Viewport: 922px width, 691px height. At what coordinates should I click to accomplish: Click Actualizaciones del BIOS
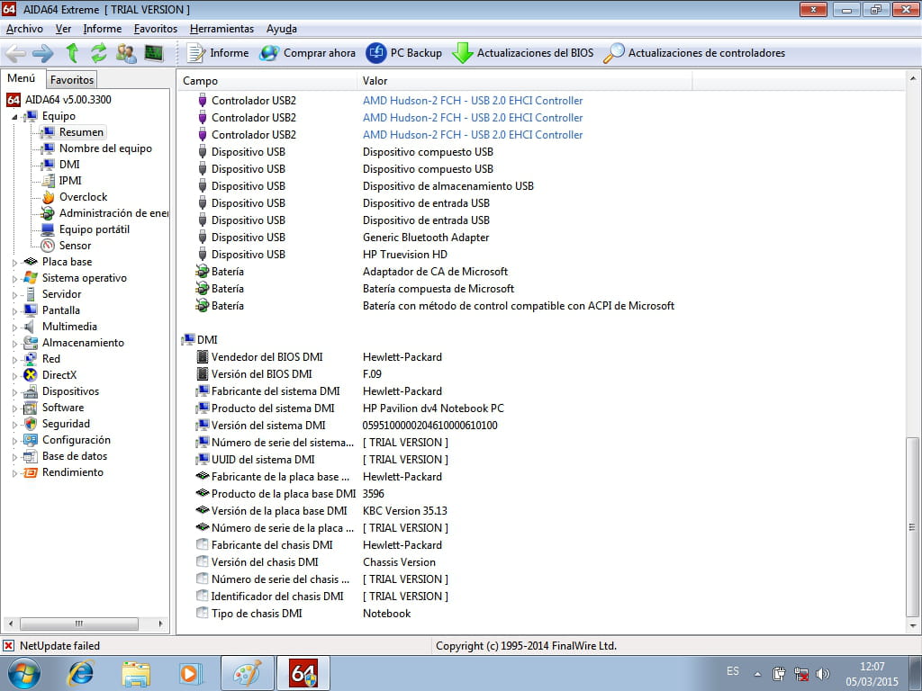[523, 53]
